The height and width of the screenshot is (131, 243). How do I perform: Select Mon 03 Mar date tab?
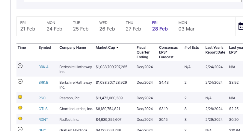186,26
